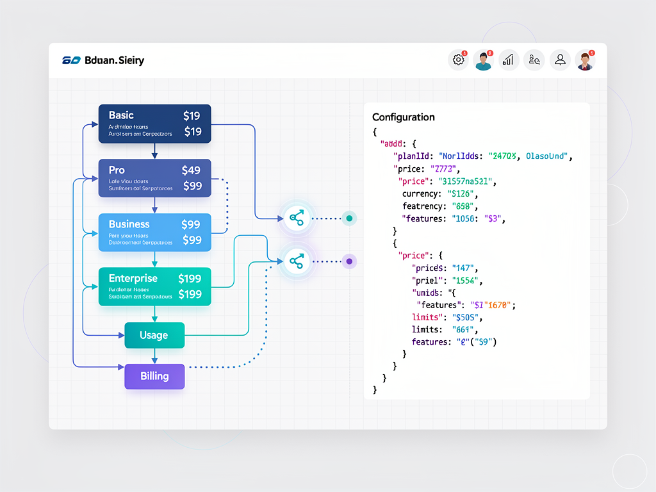The height and width of the screenshot is (492, 656).
Task: Click the Bduan.Sieiry title text
Action: pyautogui.click(x=114, y=60)
